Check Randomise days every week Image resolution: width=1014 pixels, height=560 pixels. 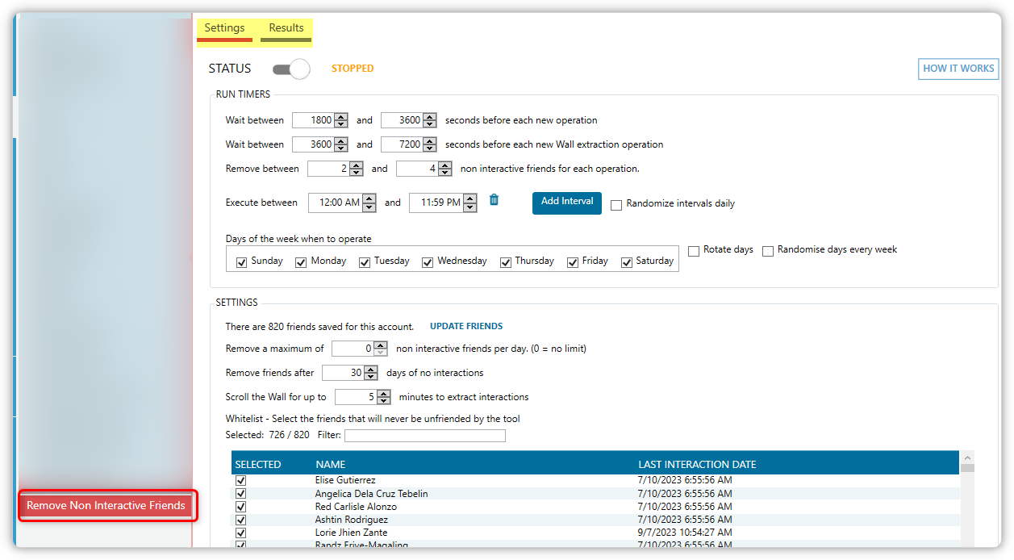(768, 251)
